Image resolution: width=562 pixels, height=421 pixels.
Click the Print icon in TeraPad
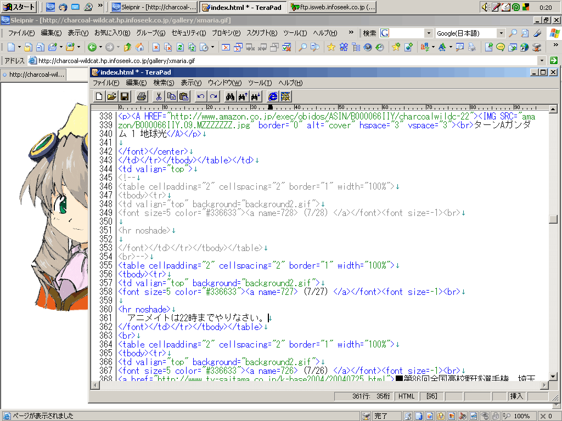coord(142,96)
